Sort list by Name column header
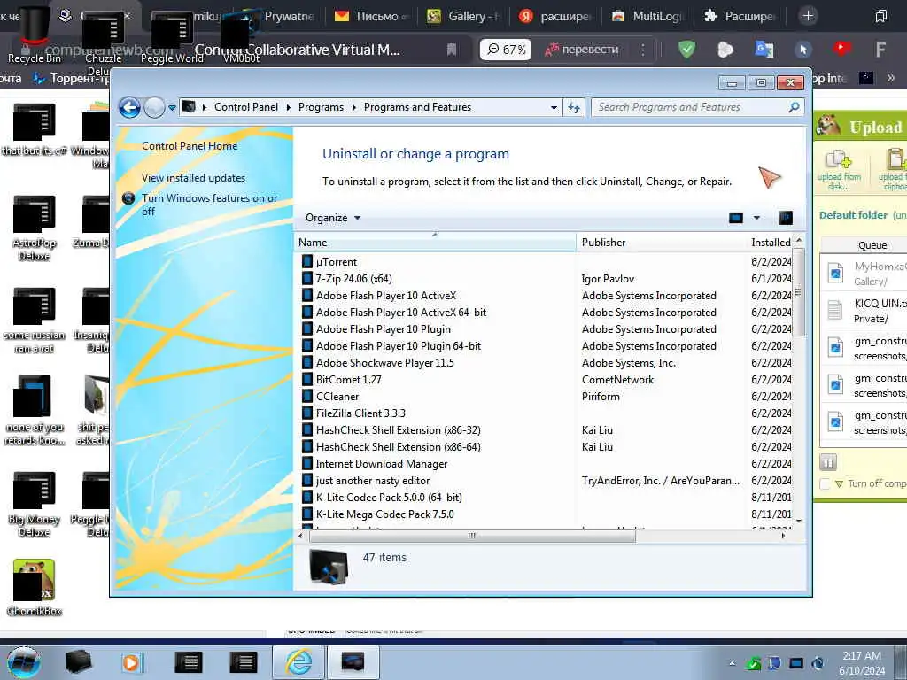The image size is (907, 680). point(435,243)
